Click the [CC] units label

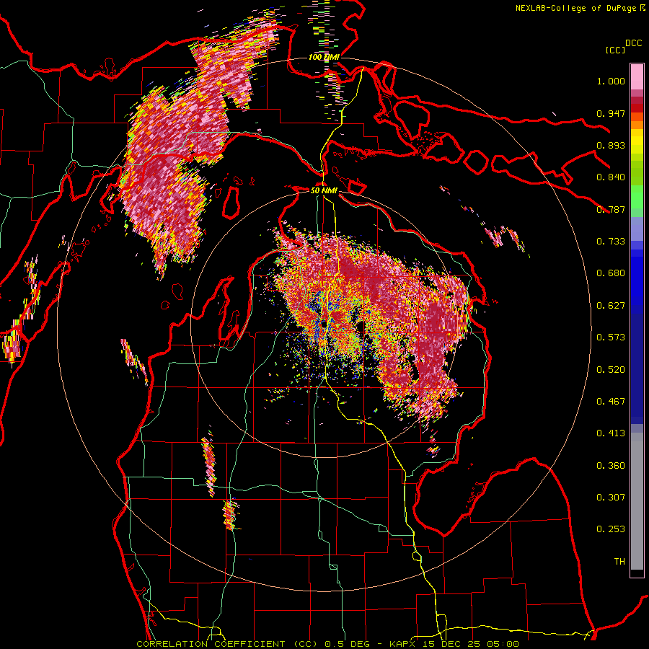point(615,50)
